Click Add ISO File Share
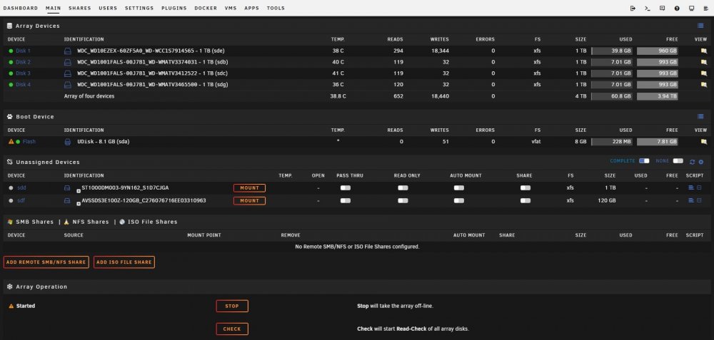The height and width of the screenshot is (340, 714). coord(124,262)
